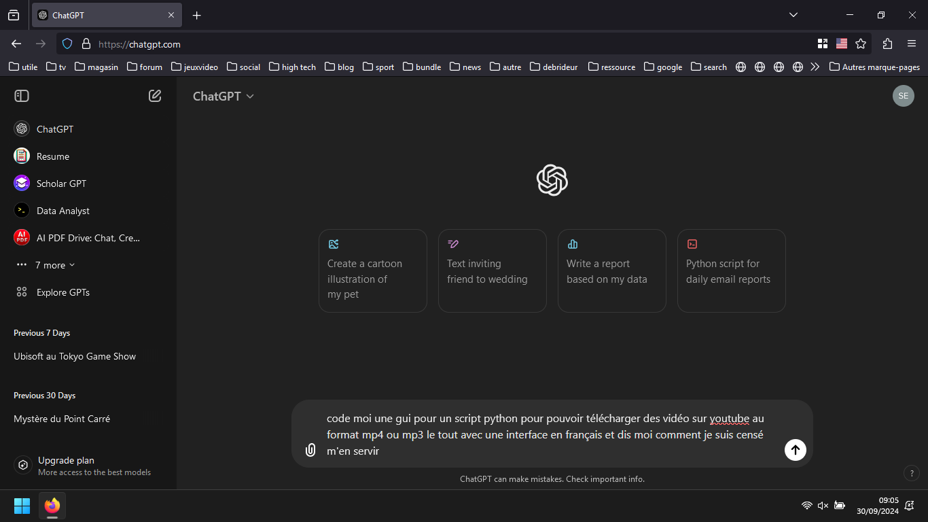Open Firefox hamburger application menu

click(912, 43)
